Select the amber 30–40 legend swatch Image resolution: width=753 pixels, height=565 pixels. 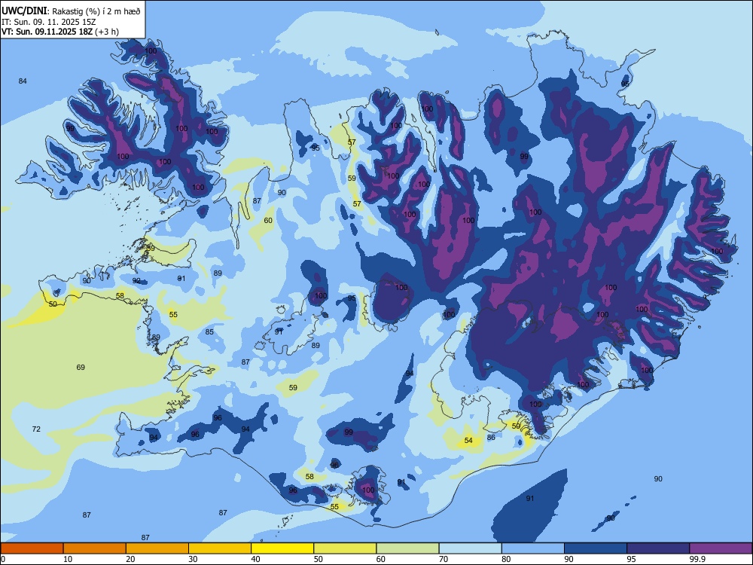220,548
